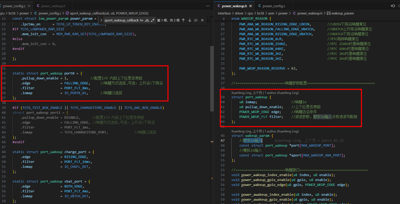400x204 pixels.
Task: Toggle regular expression search in the find widget
Action: click(x=153, y=20)
